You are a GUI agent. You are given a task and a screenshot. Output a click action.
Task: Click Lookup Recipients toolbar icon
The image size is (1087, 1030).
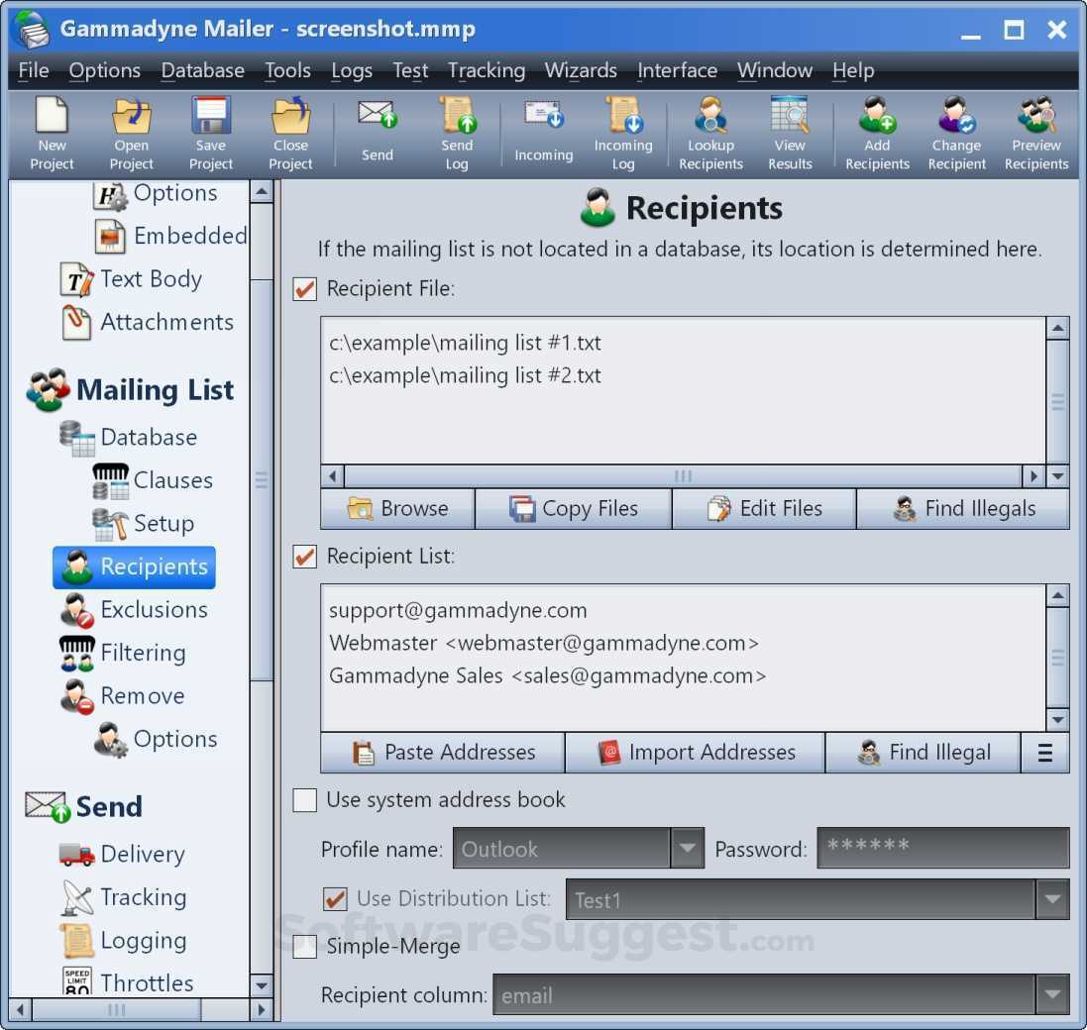point(710,135)
